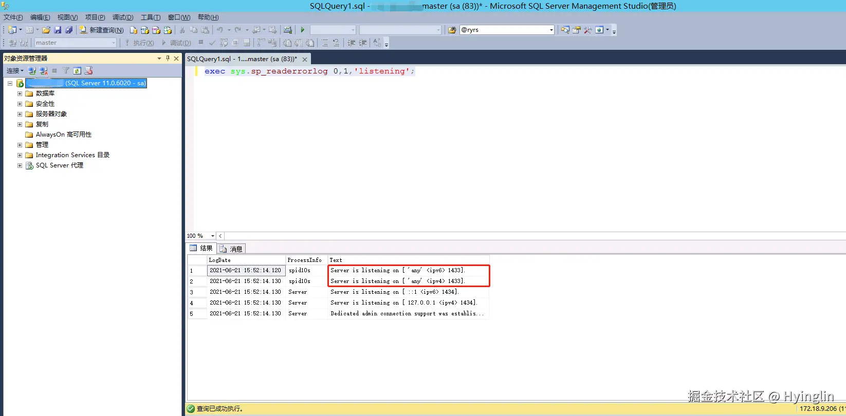Click the Object Explorer refresh icon
The height and width of the screenshot is (416, 846).
[x=77, y=71]
